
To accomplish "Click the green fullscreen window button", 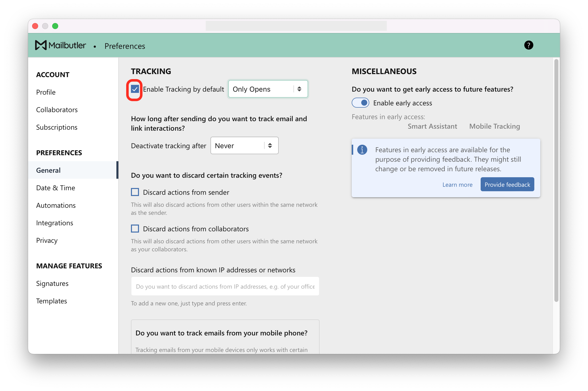I will (55, 26).
